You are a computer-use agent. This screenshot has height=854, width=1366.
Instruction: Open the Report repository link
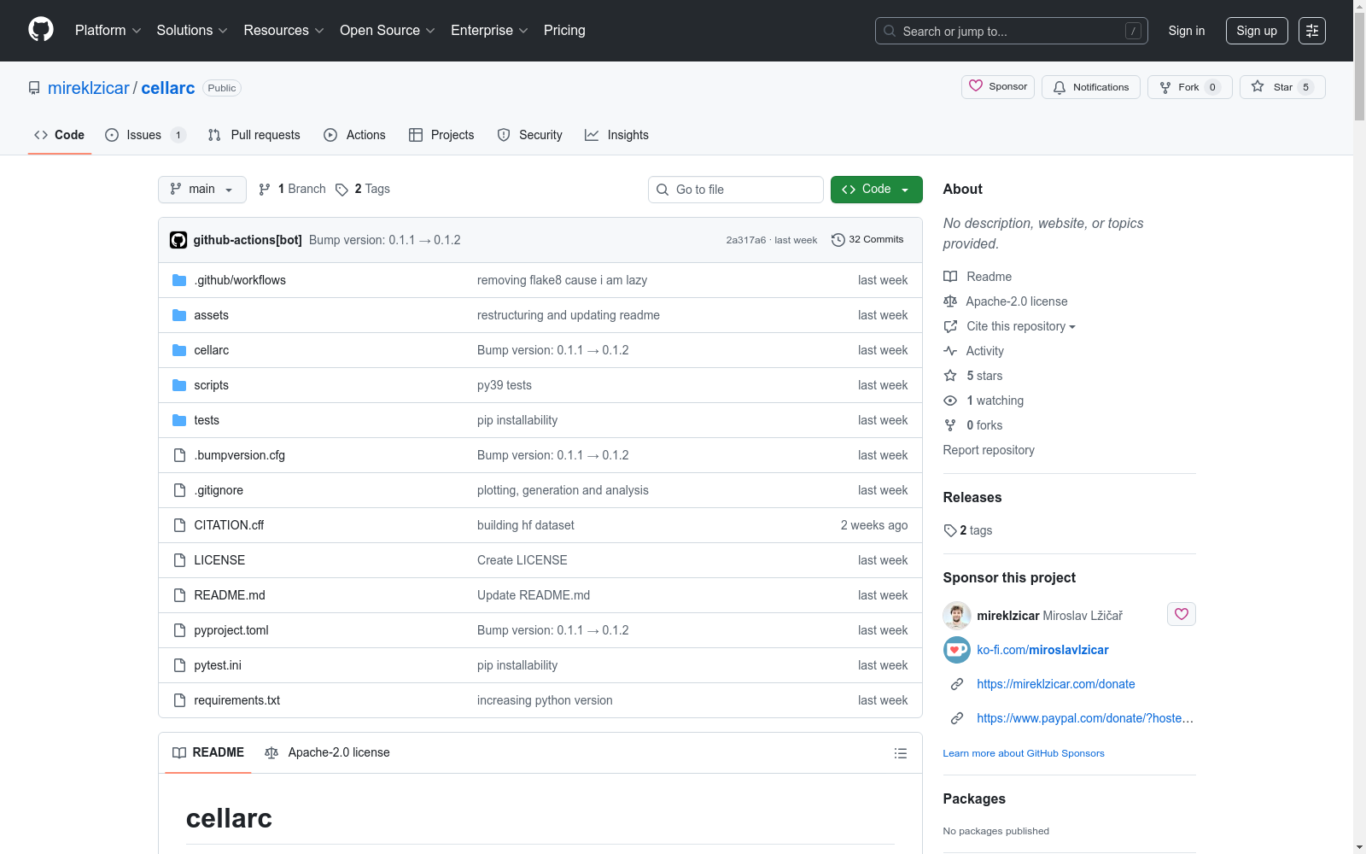pyautogui.click(x=989, y=450)
